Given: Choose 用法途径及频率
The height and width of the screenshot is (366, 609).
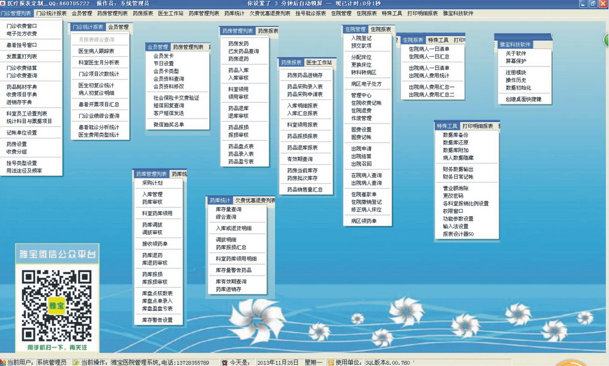Looking at the screenshot, I should click(x=24, y=171).
